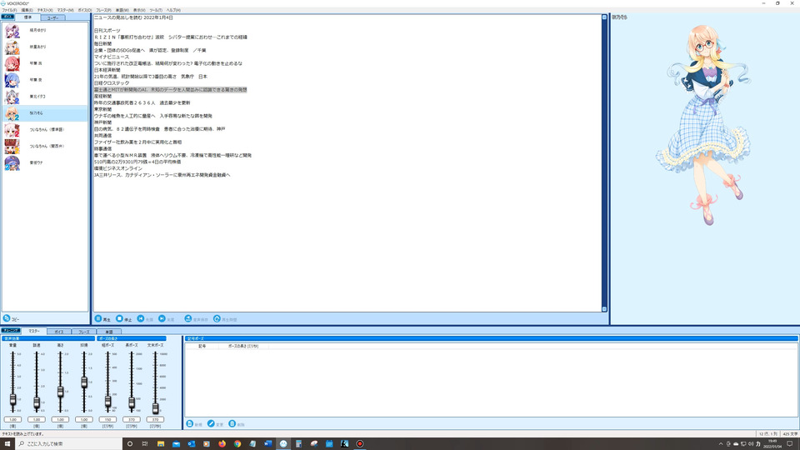Select ついなちゃん（標準語）voice avatar
Screen dimensions: 800x450
pyautogui.click(x=12, y=130)
